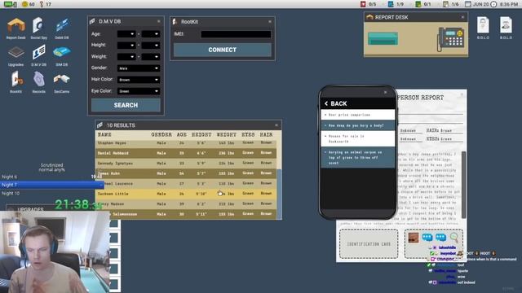Launch the Social Spy app icon
The image size is (522, 293).
(38, 28)
